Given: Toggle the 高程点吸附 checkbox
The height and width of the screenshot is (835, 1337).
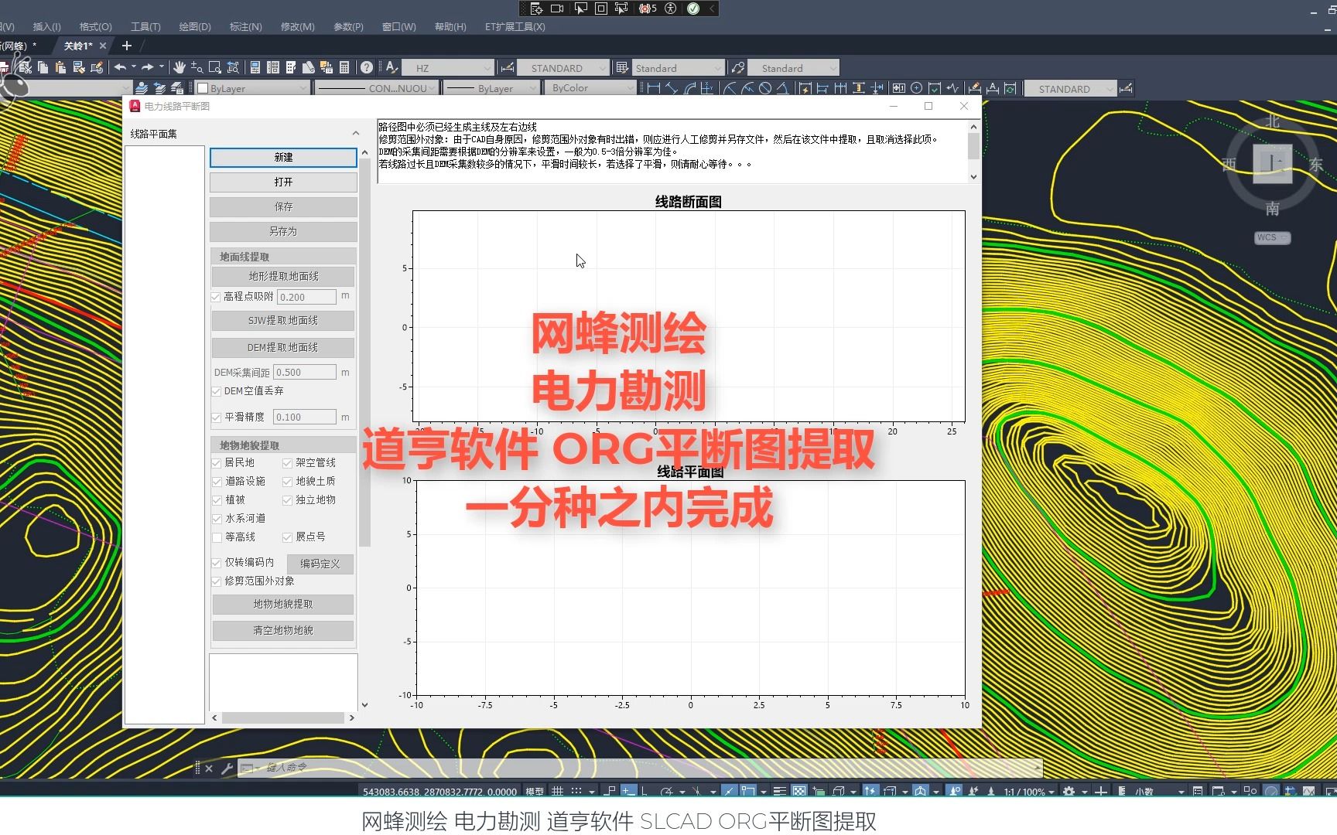Looking at the screenshot, I should coord(216,296).
